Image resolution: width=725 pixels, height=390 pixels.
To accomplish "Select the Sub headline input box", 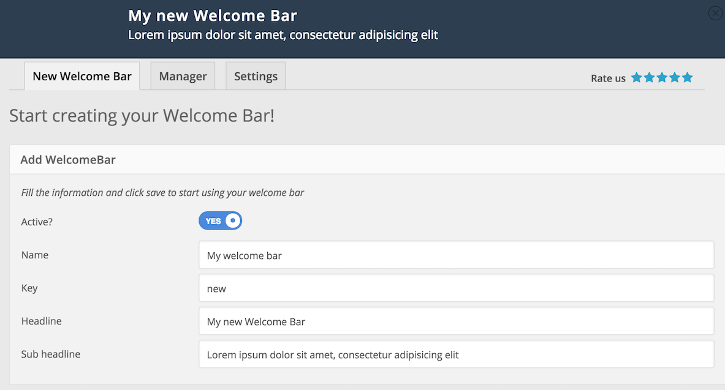I will (456, 354).
